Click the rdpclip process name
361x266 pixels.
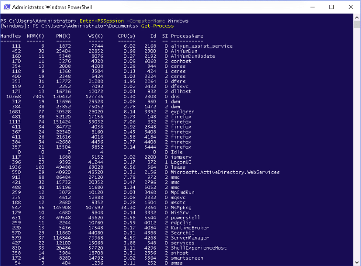tap(181, 222)
